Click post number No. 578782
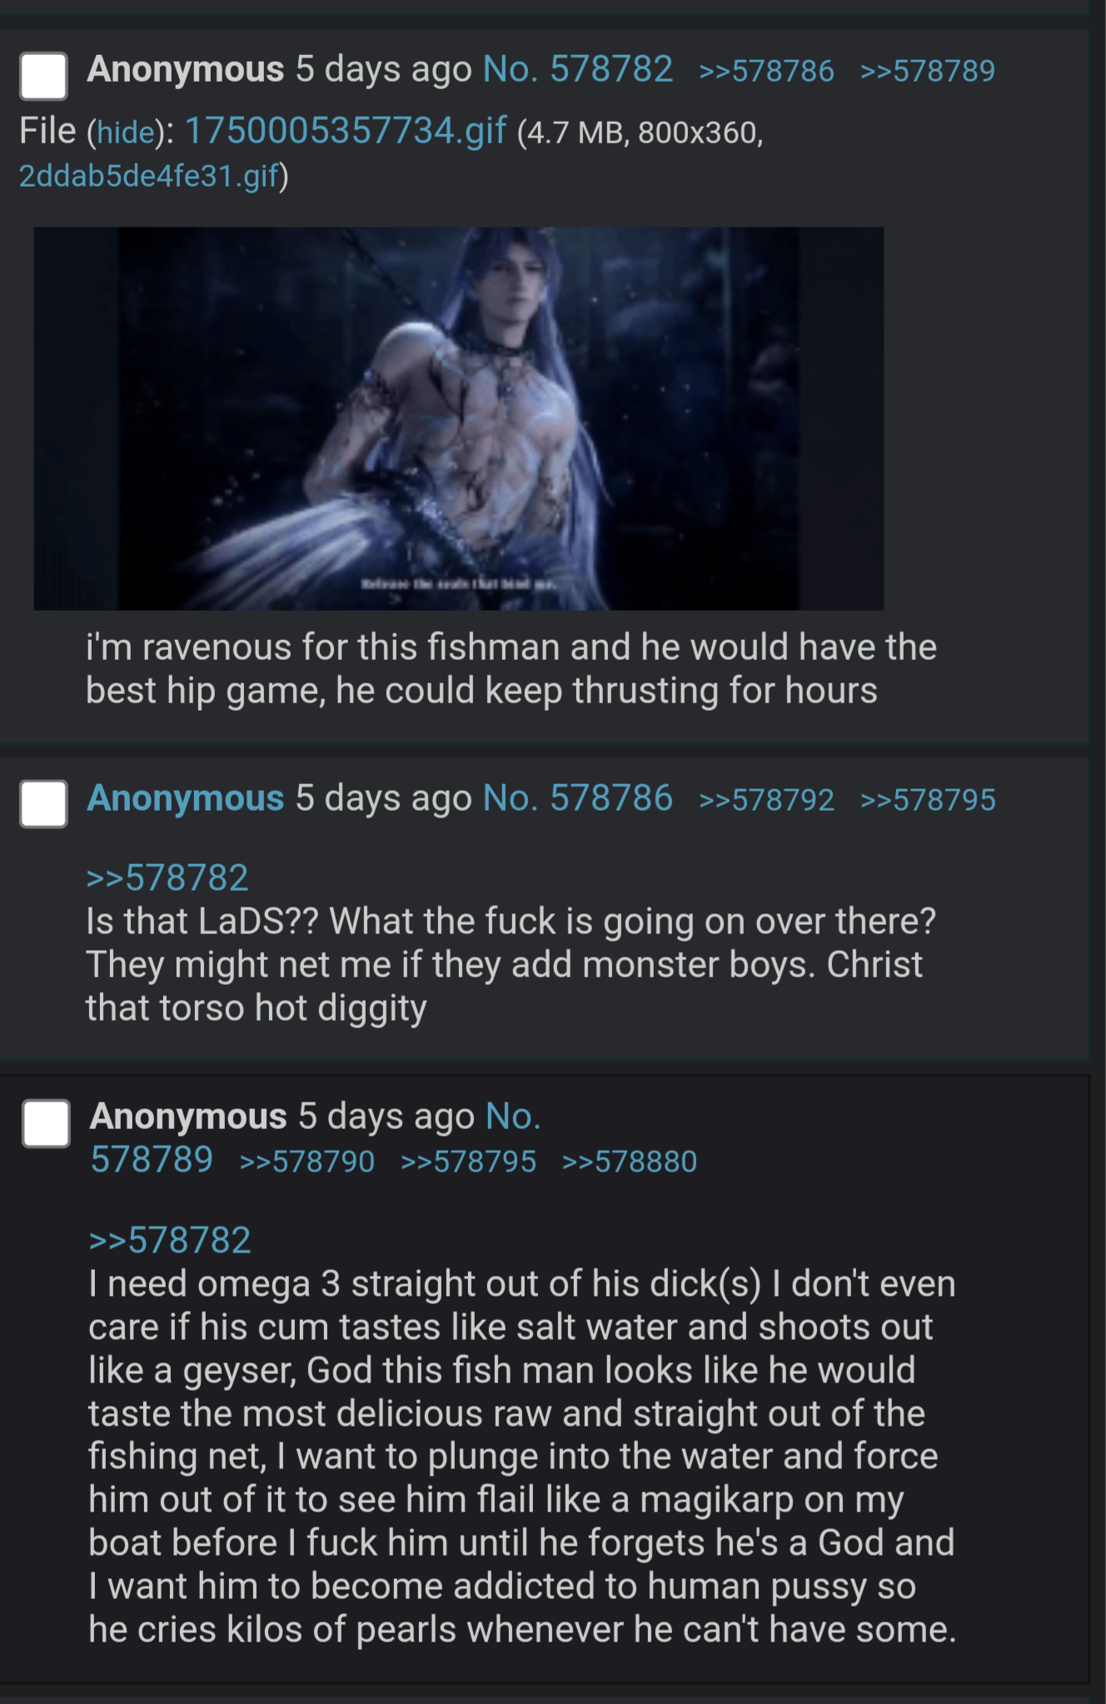 click(577, 69)
